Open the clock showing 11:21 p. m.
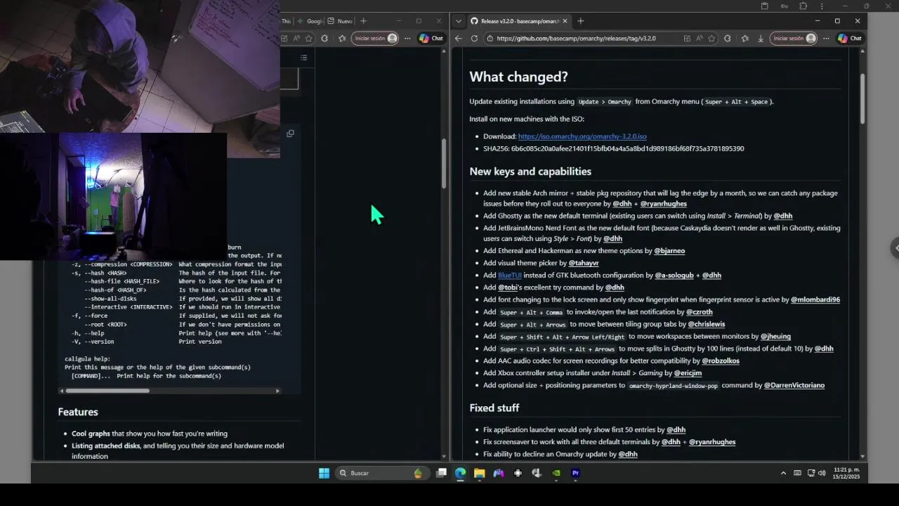This screenshot has width=899, height=506. click(846, 473)
